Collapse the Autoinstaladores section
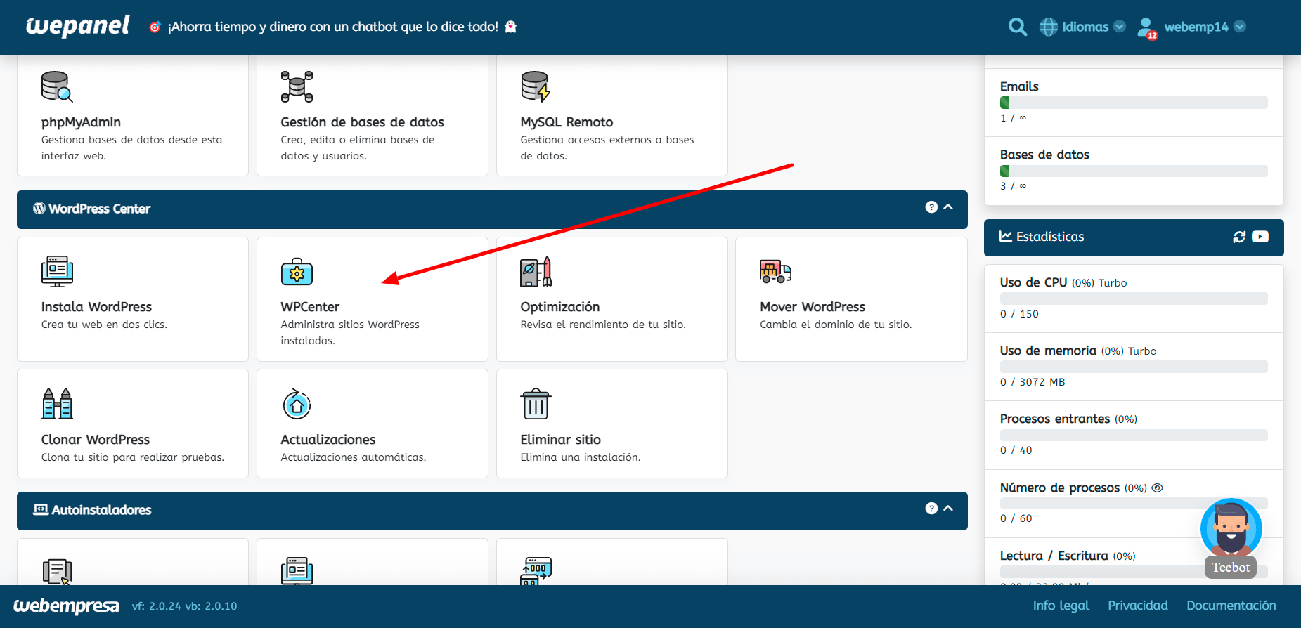This screenshot has width=1301, height=628. click(948, 509)
